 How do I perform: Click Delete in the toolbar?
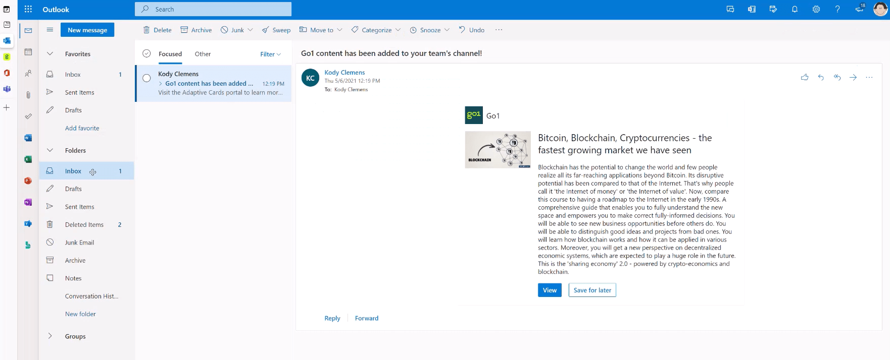[x=158, y=30]
